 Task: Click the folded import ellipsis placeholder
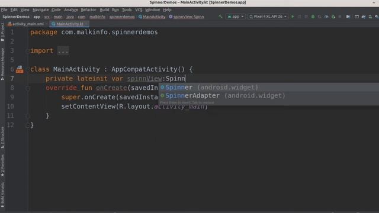tap(63, 51)
